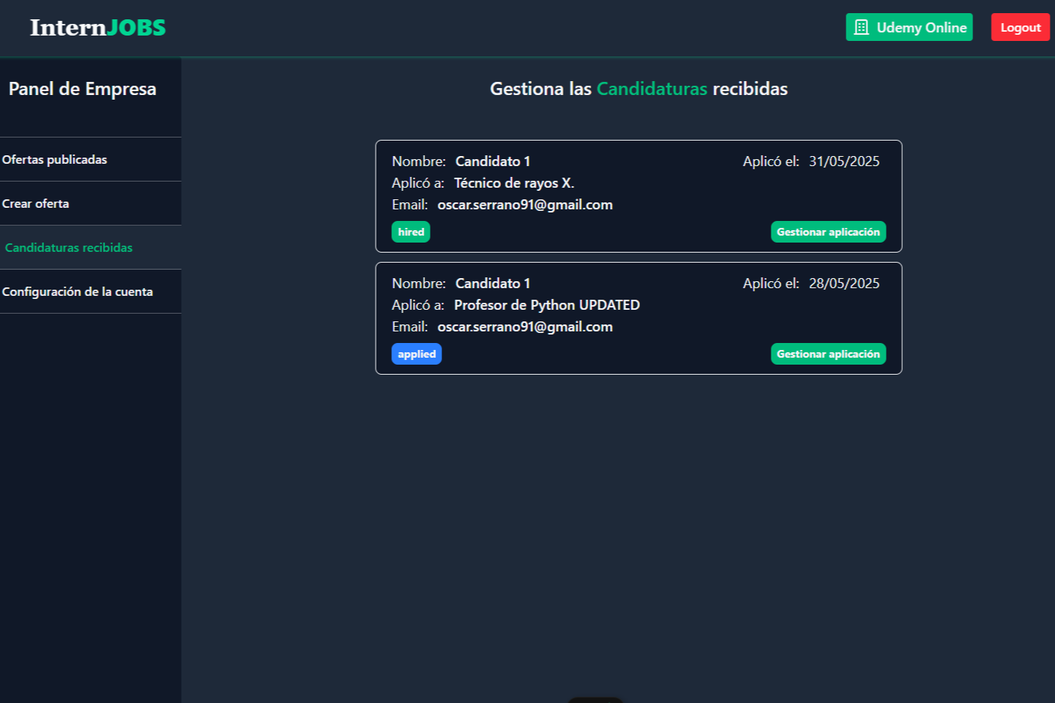
Task: Open Configuración de la cuenta
Action: pos(77,292)
